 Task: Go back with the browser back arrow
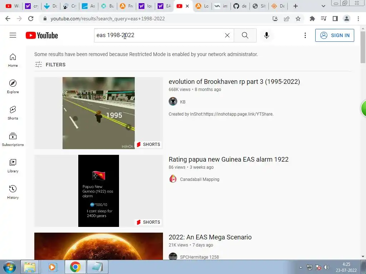[x=8, y=19]
